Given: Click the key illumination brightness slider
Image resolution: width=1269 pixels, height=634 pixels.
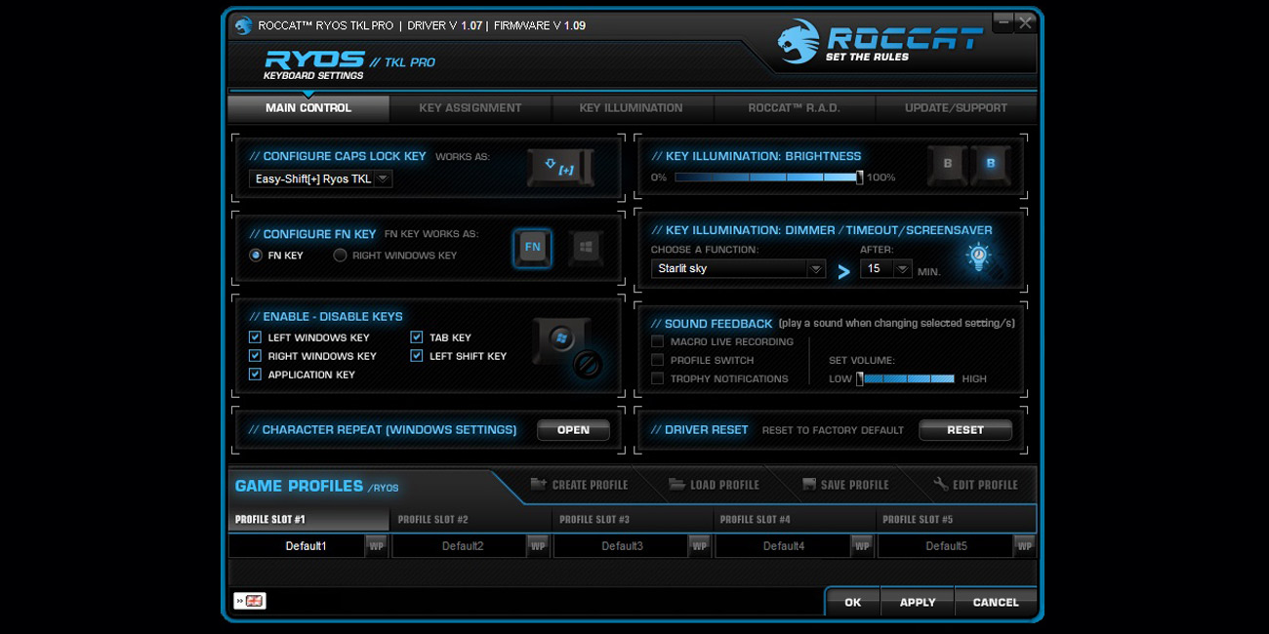Looking at the screenshot, I should [x=768, y=178].
